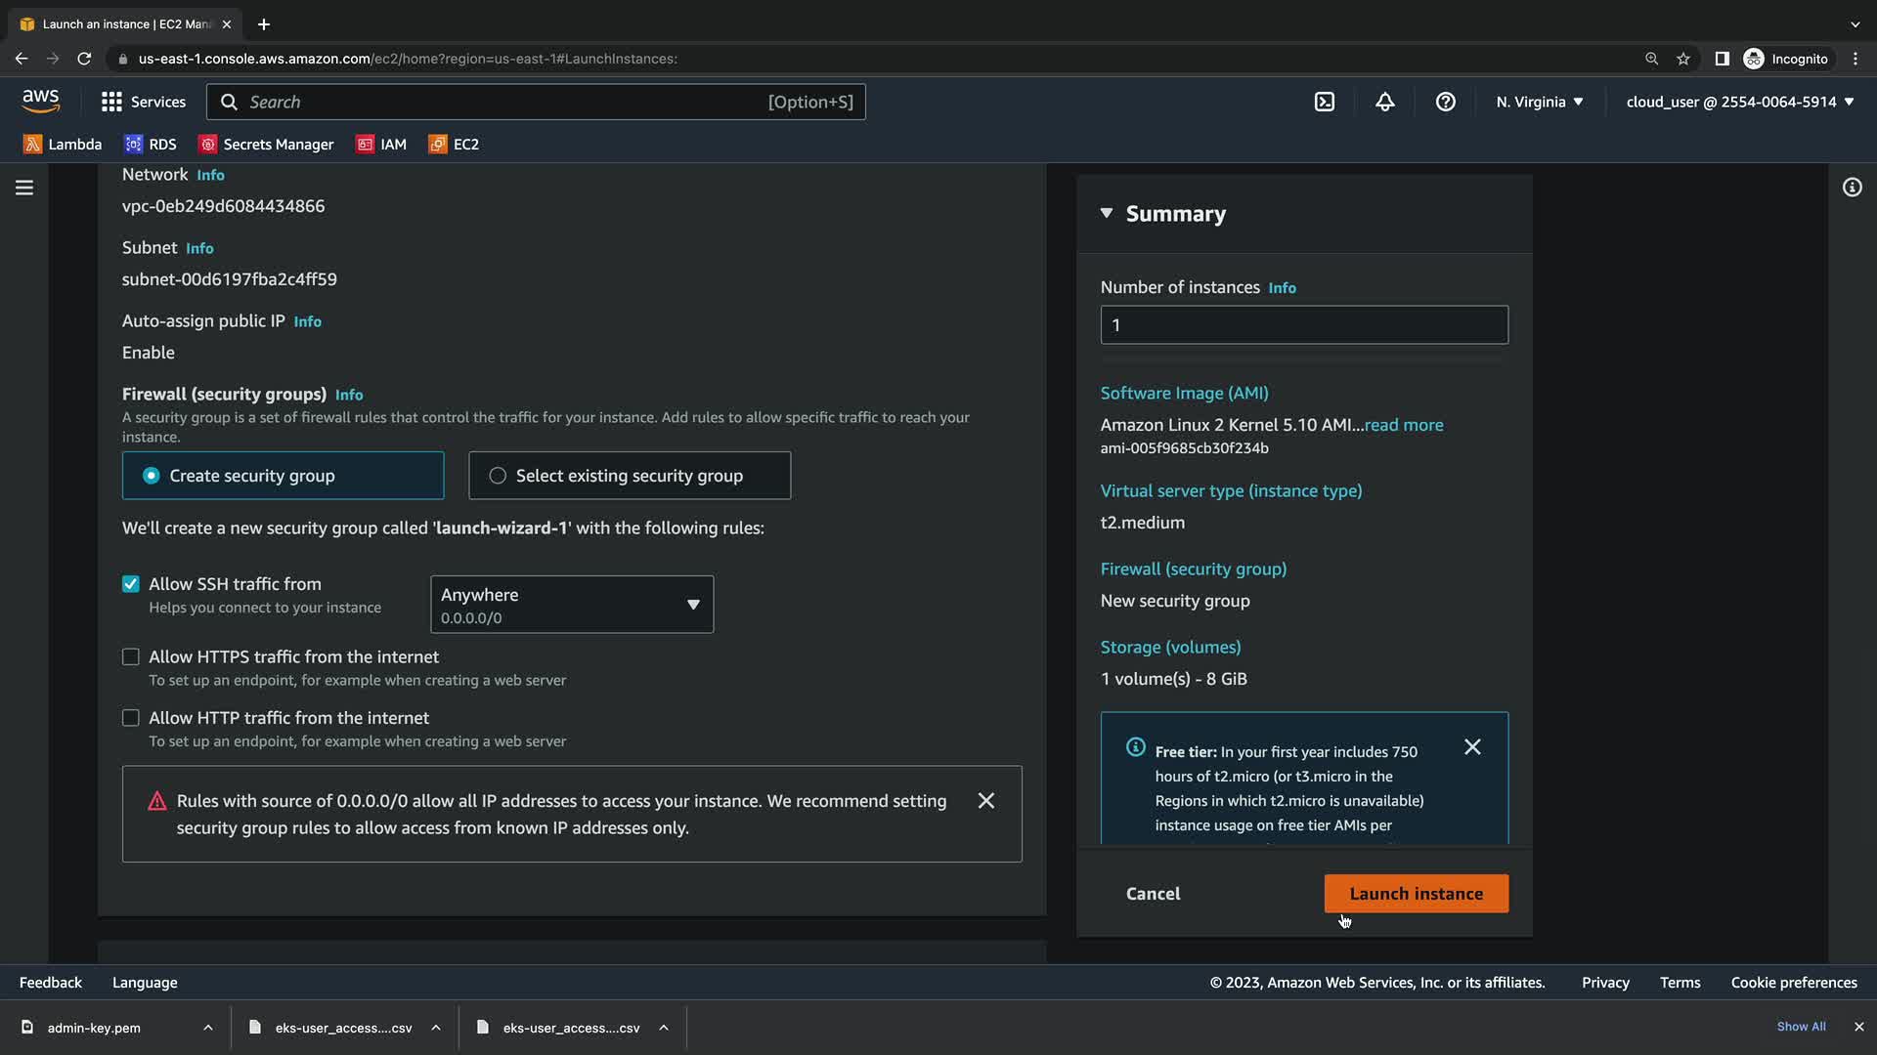This screenshot has height=1055, width=1877.
Task: Expand the N. Virginia region selector
Action: (x=1539, y=102)
